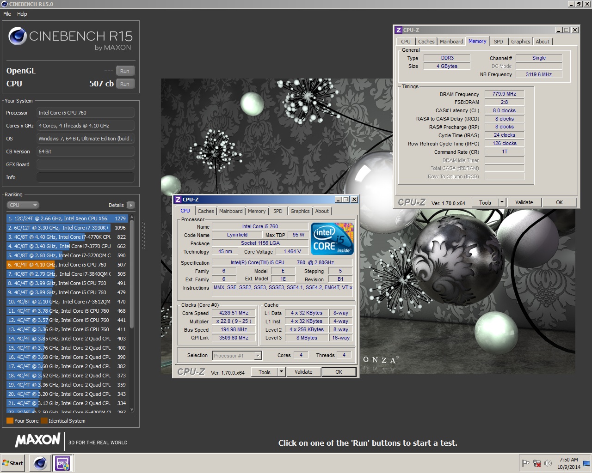Click Tools button in CPU-Z CPU window
Image resolution: width=592 pixels, height=473 pixels.
tap(265, 372)
